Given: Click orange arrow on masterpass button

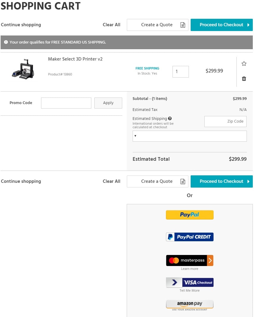Looking at the screenshot, I should [x=210, y=260].
